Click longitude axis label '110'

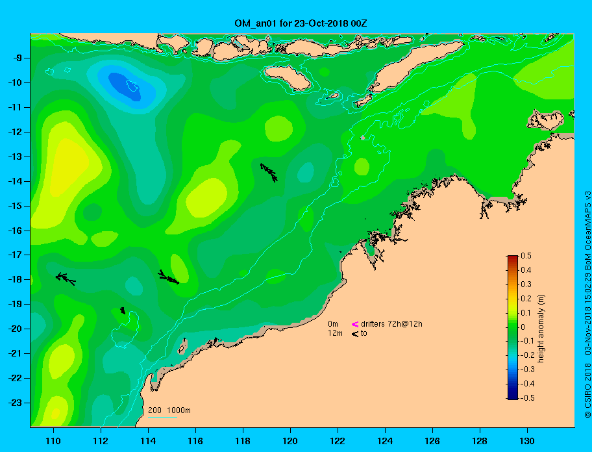tap(54, 441)
